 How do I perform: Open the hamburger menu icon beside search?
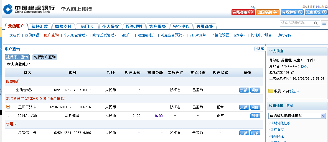324,23
